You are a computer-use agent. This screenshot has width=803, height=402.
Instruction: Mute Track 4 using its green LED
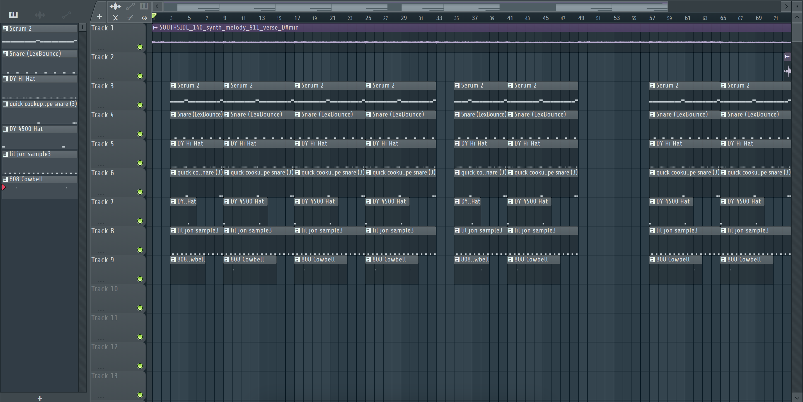140,134
